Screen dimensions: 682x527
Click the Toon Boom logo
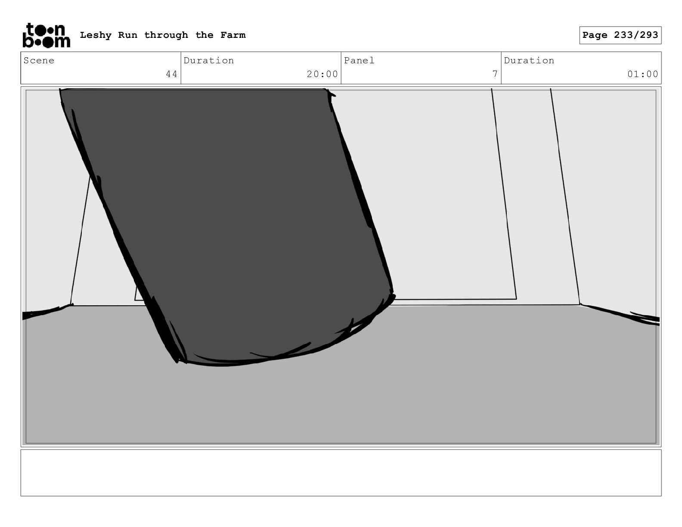click(46, 35)
